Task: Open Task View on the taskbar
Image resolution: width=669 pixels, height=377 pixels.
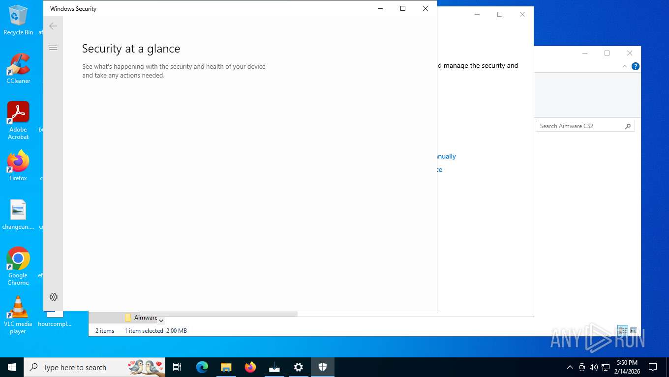Action: [177, 367]
